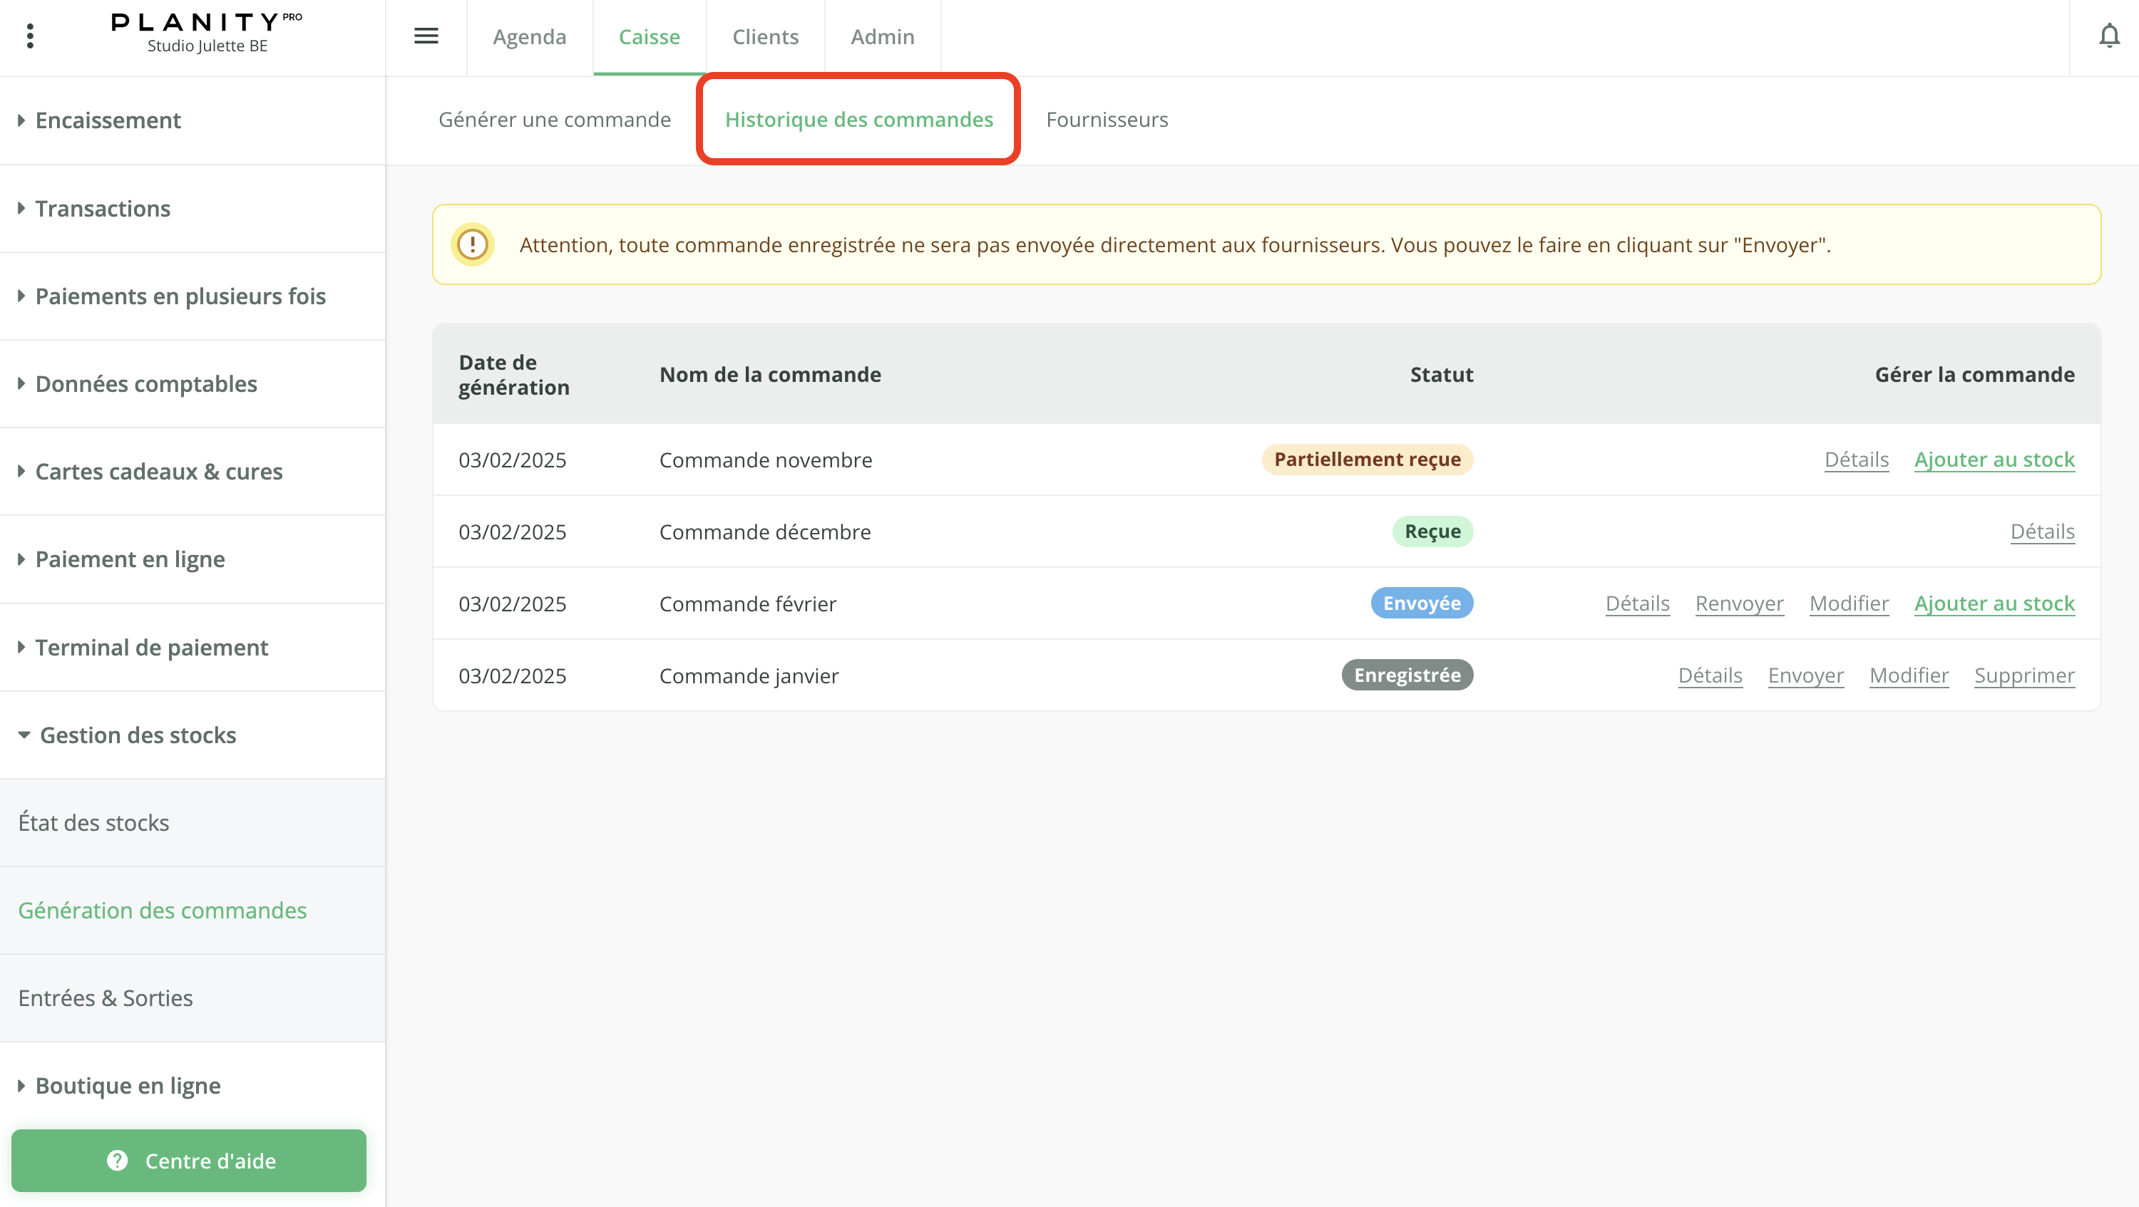Go to Générer une commande tab

tap(554, 120)
